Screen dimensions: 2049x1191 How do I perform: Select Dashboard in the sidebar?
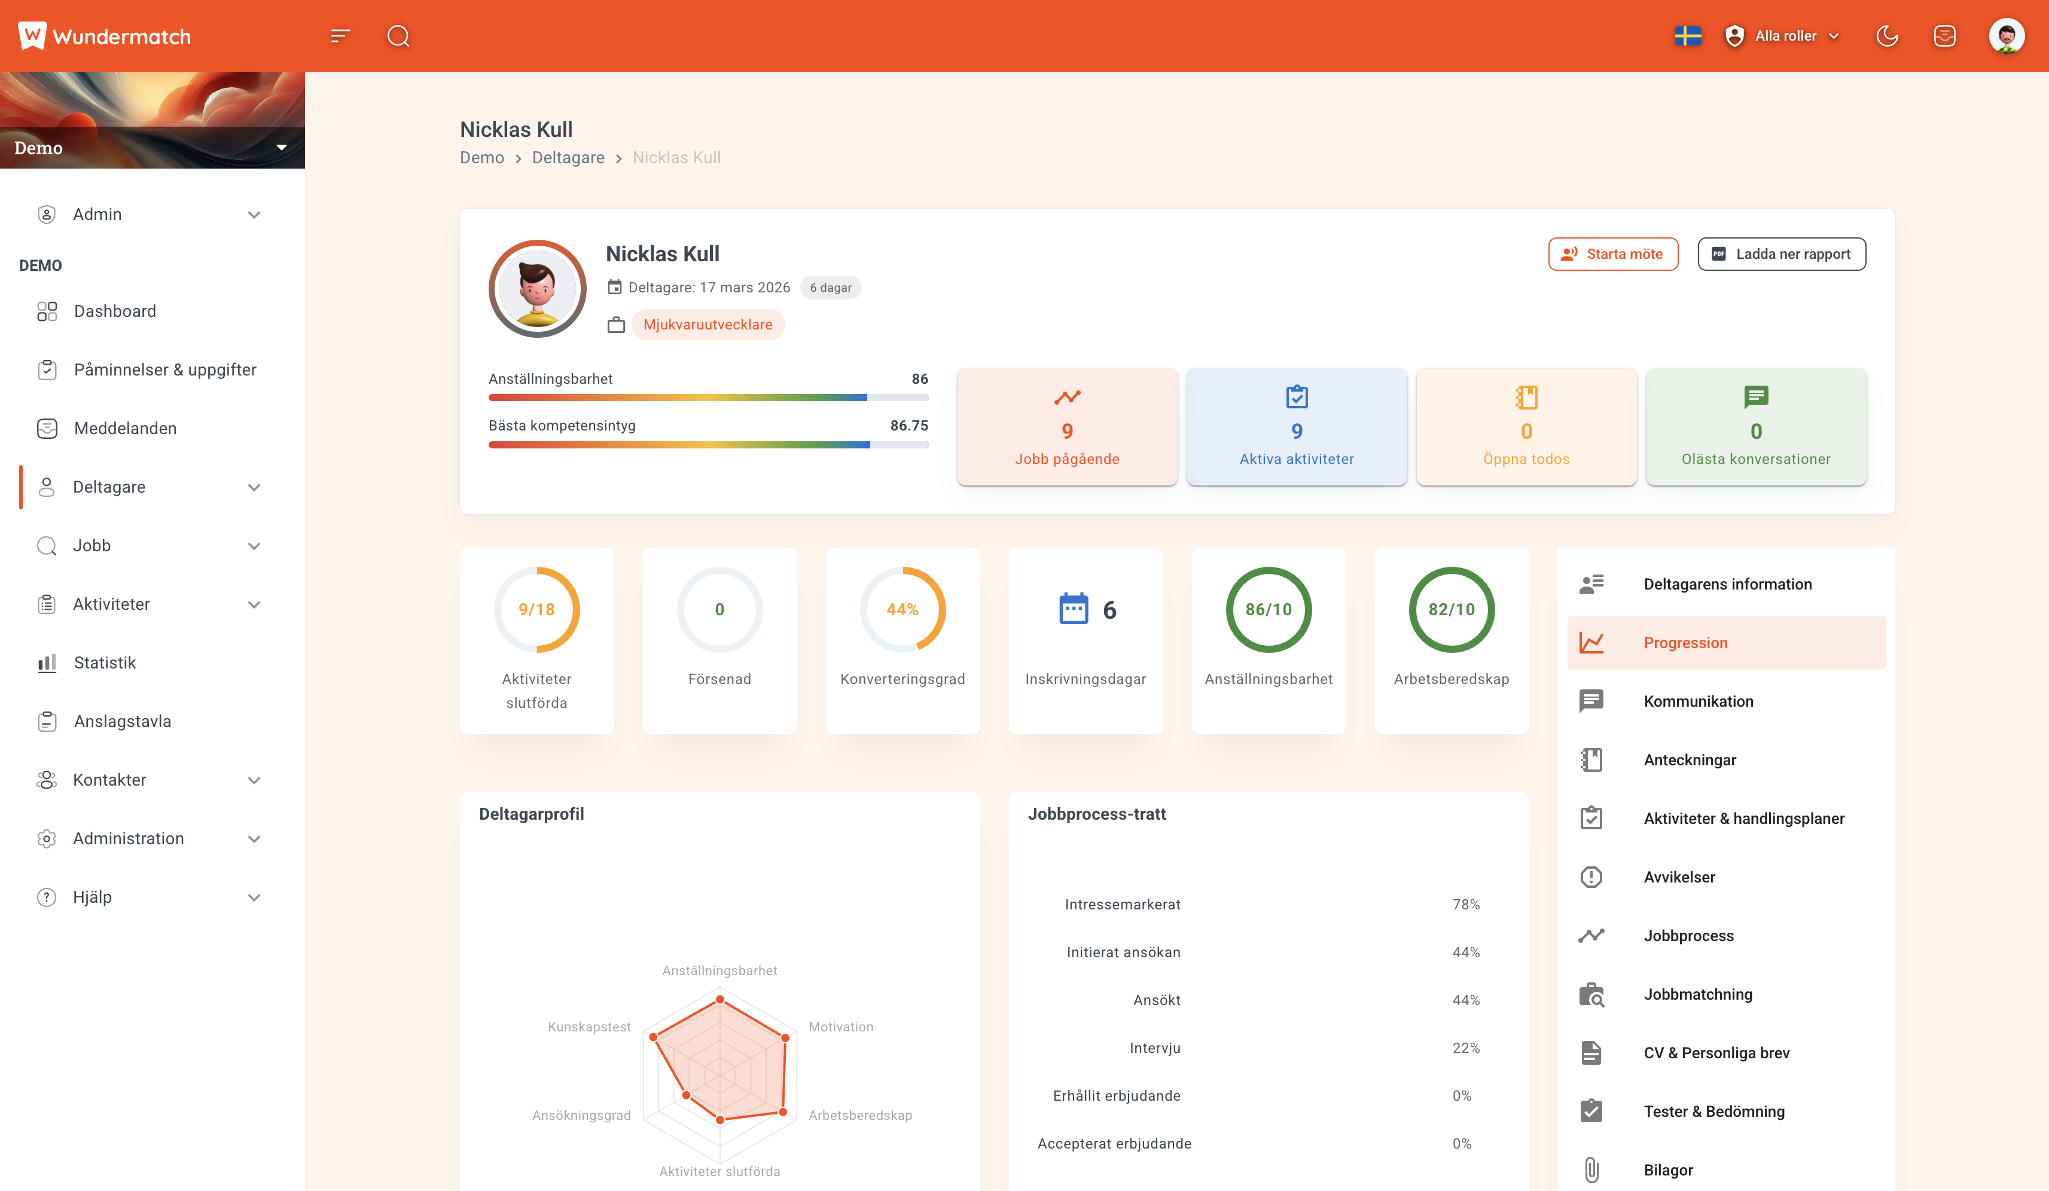[x=115, y=310]
